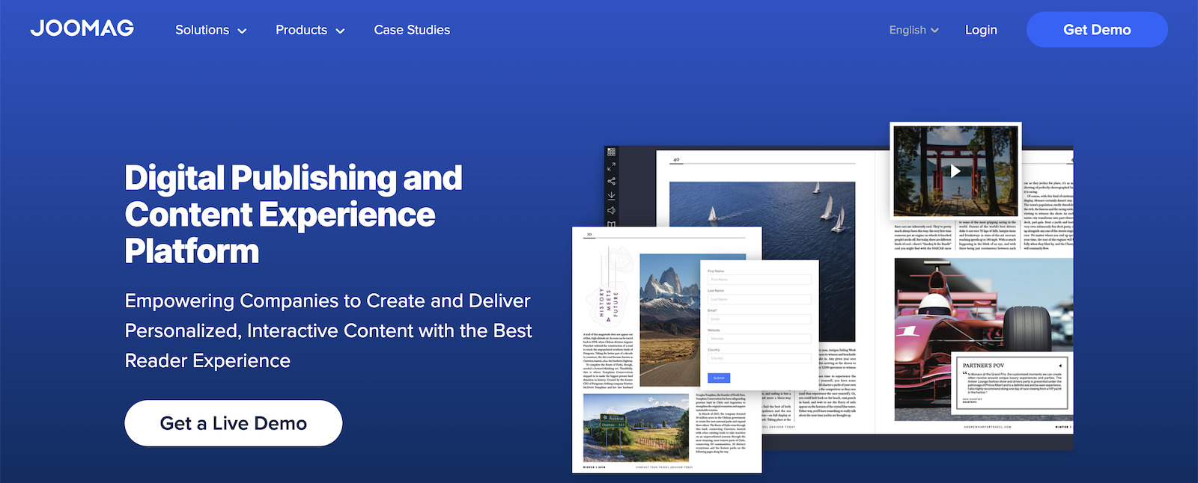Expand the Products dropdown menu

[309, 30]
